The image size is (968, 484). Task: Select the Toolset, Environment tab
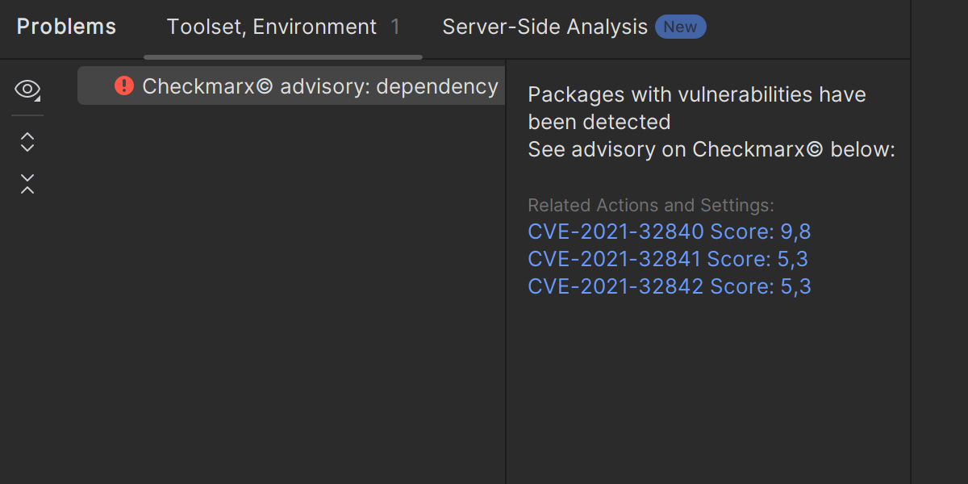point(271,27)
